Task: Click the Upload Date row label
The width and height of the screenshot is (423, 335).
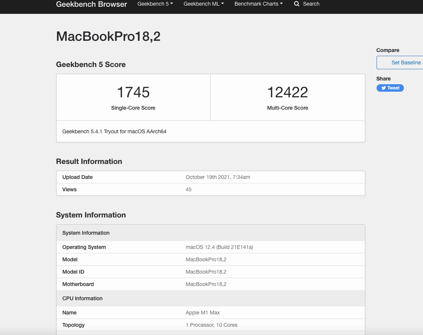Action: coord(78,177)
